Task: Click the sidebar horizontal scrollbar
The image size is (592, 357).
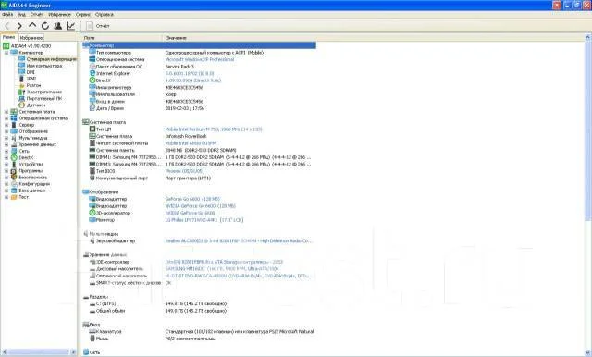Action: pyautogui.click(x=39, y=351)
